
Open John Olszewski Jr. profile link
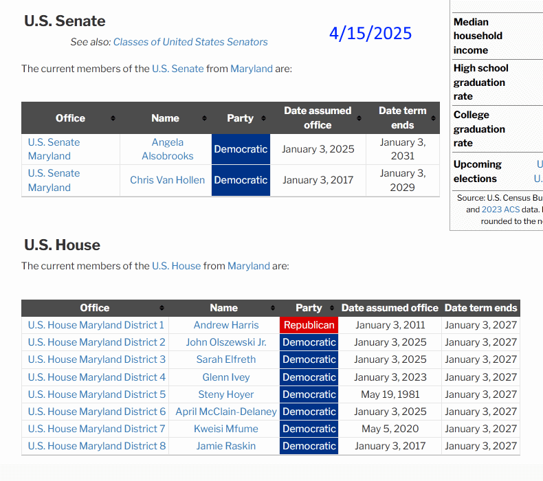click(x=226, y=342)
